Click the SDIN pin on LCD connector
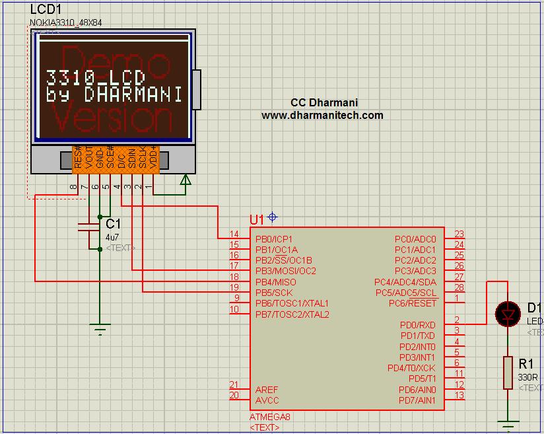The image size is (544, 434). coord(132,158)
